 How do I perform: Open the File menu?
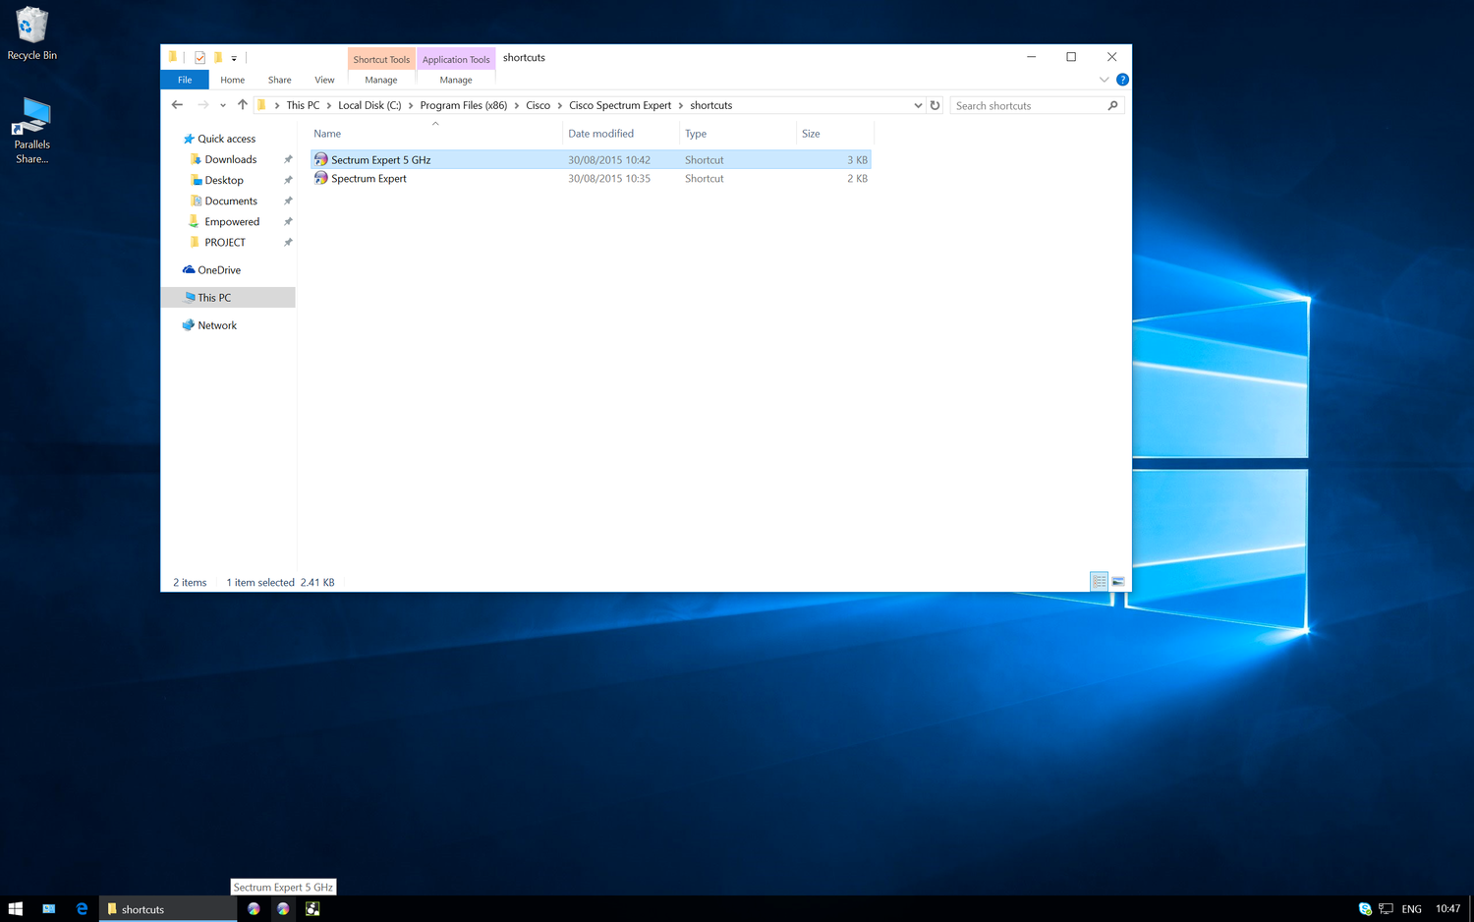(185, 80)
